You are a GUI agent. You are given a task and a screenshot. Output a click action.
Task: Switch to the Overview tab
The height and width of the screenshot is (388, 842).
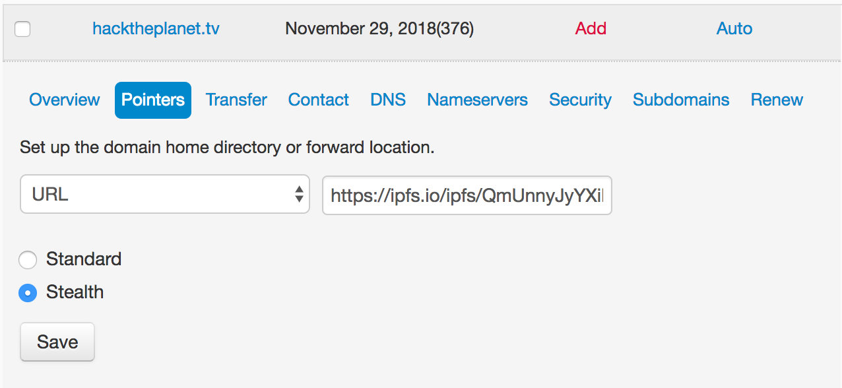65,100
